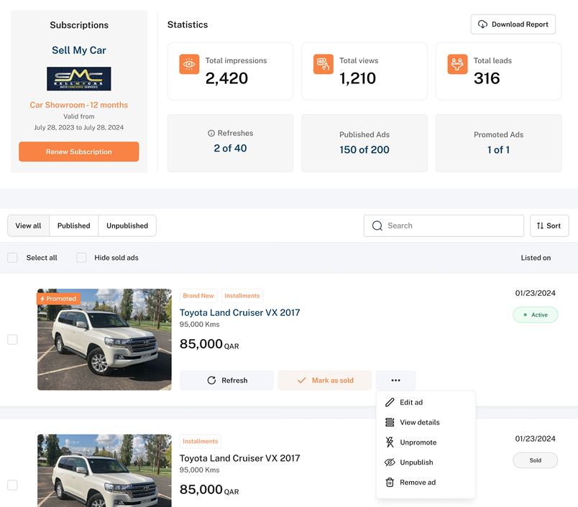Select Remove ad in the context menu

coord(426,483)
